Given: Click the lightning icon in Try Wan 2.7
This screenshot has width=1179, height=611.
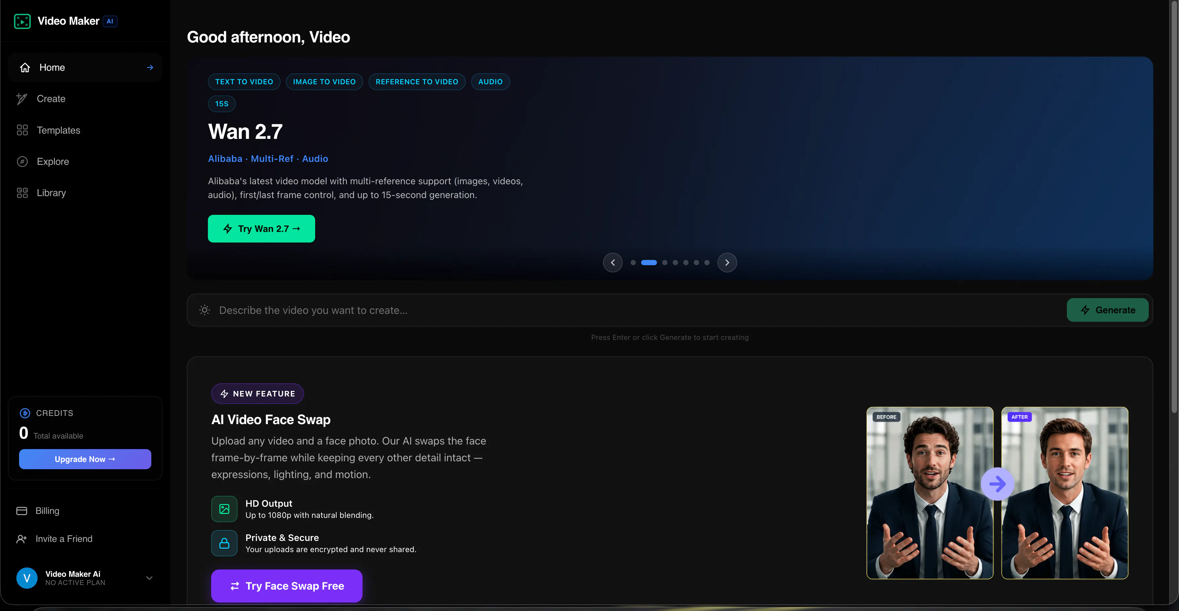Looking at the screenshot, I should (227, 228).
